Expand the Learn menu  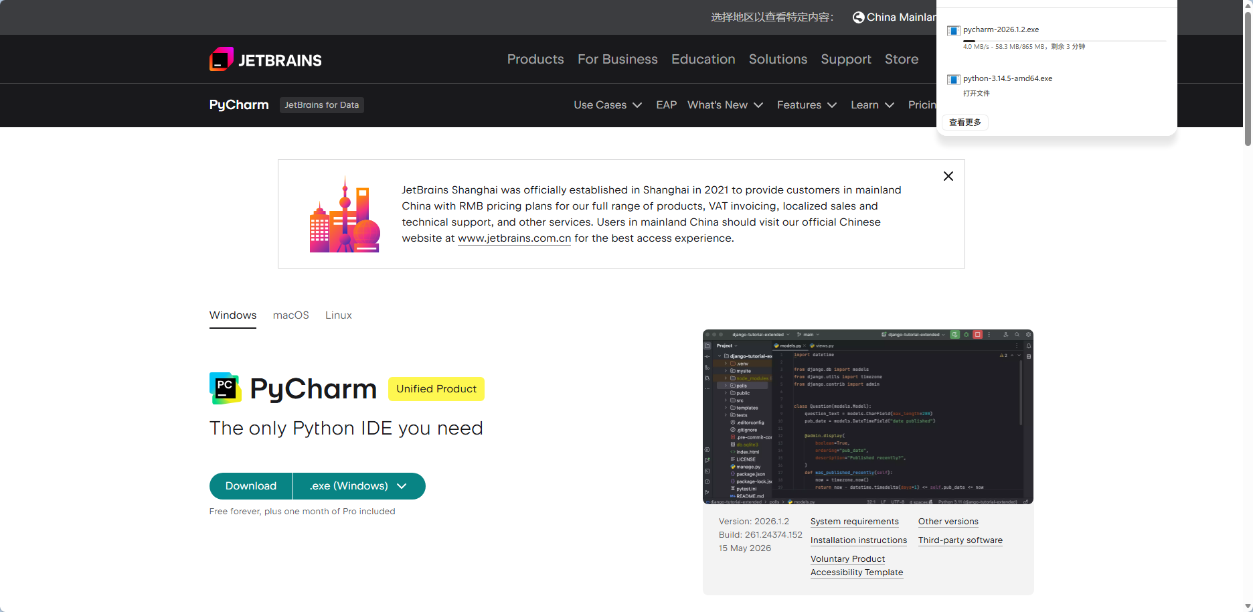pos(873,105)
